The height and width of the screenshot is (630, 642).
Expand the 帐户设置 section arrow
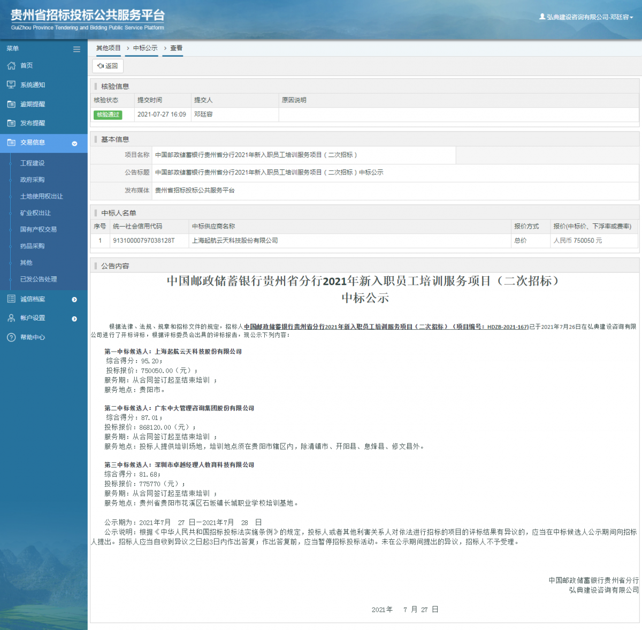(74, 318)
